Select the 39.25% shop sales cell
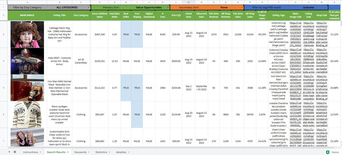Screen dimensions: 342x155 coord(262,34)
